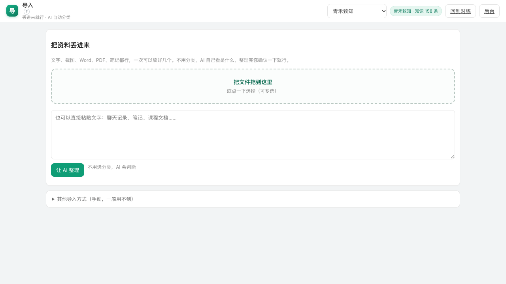The height and width of the screenshot is (284, 506).
Task: Click the 把资料丢进来 heading
Action: click(70, 45)
